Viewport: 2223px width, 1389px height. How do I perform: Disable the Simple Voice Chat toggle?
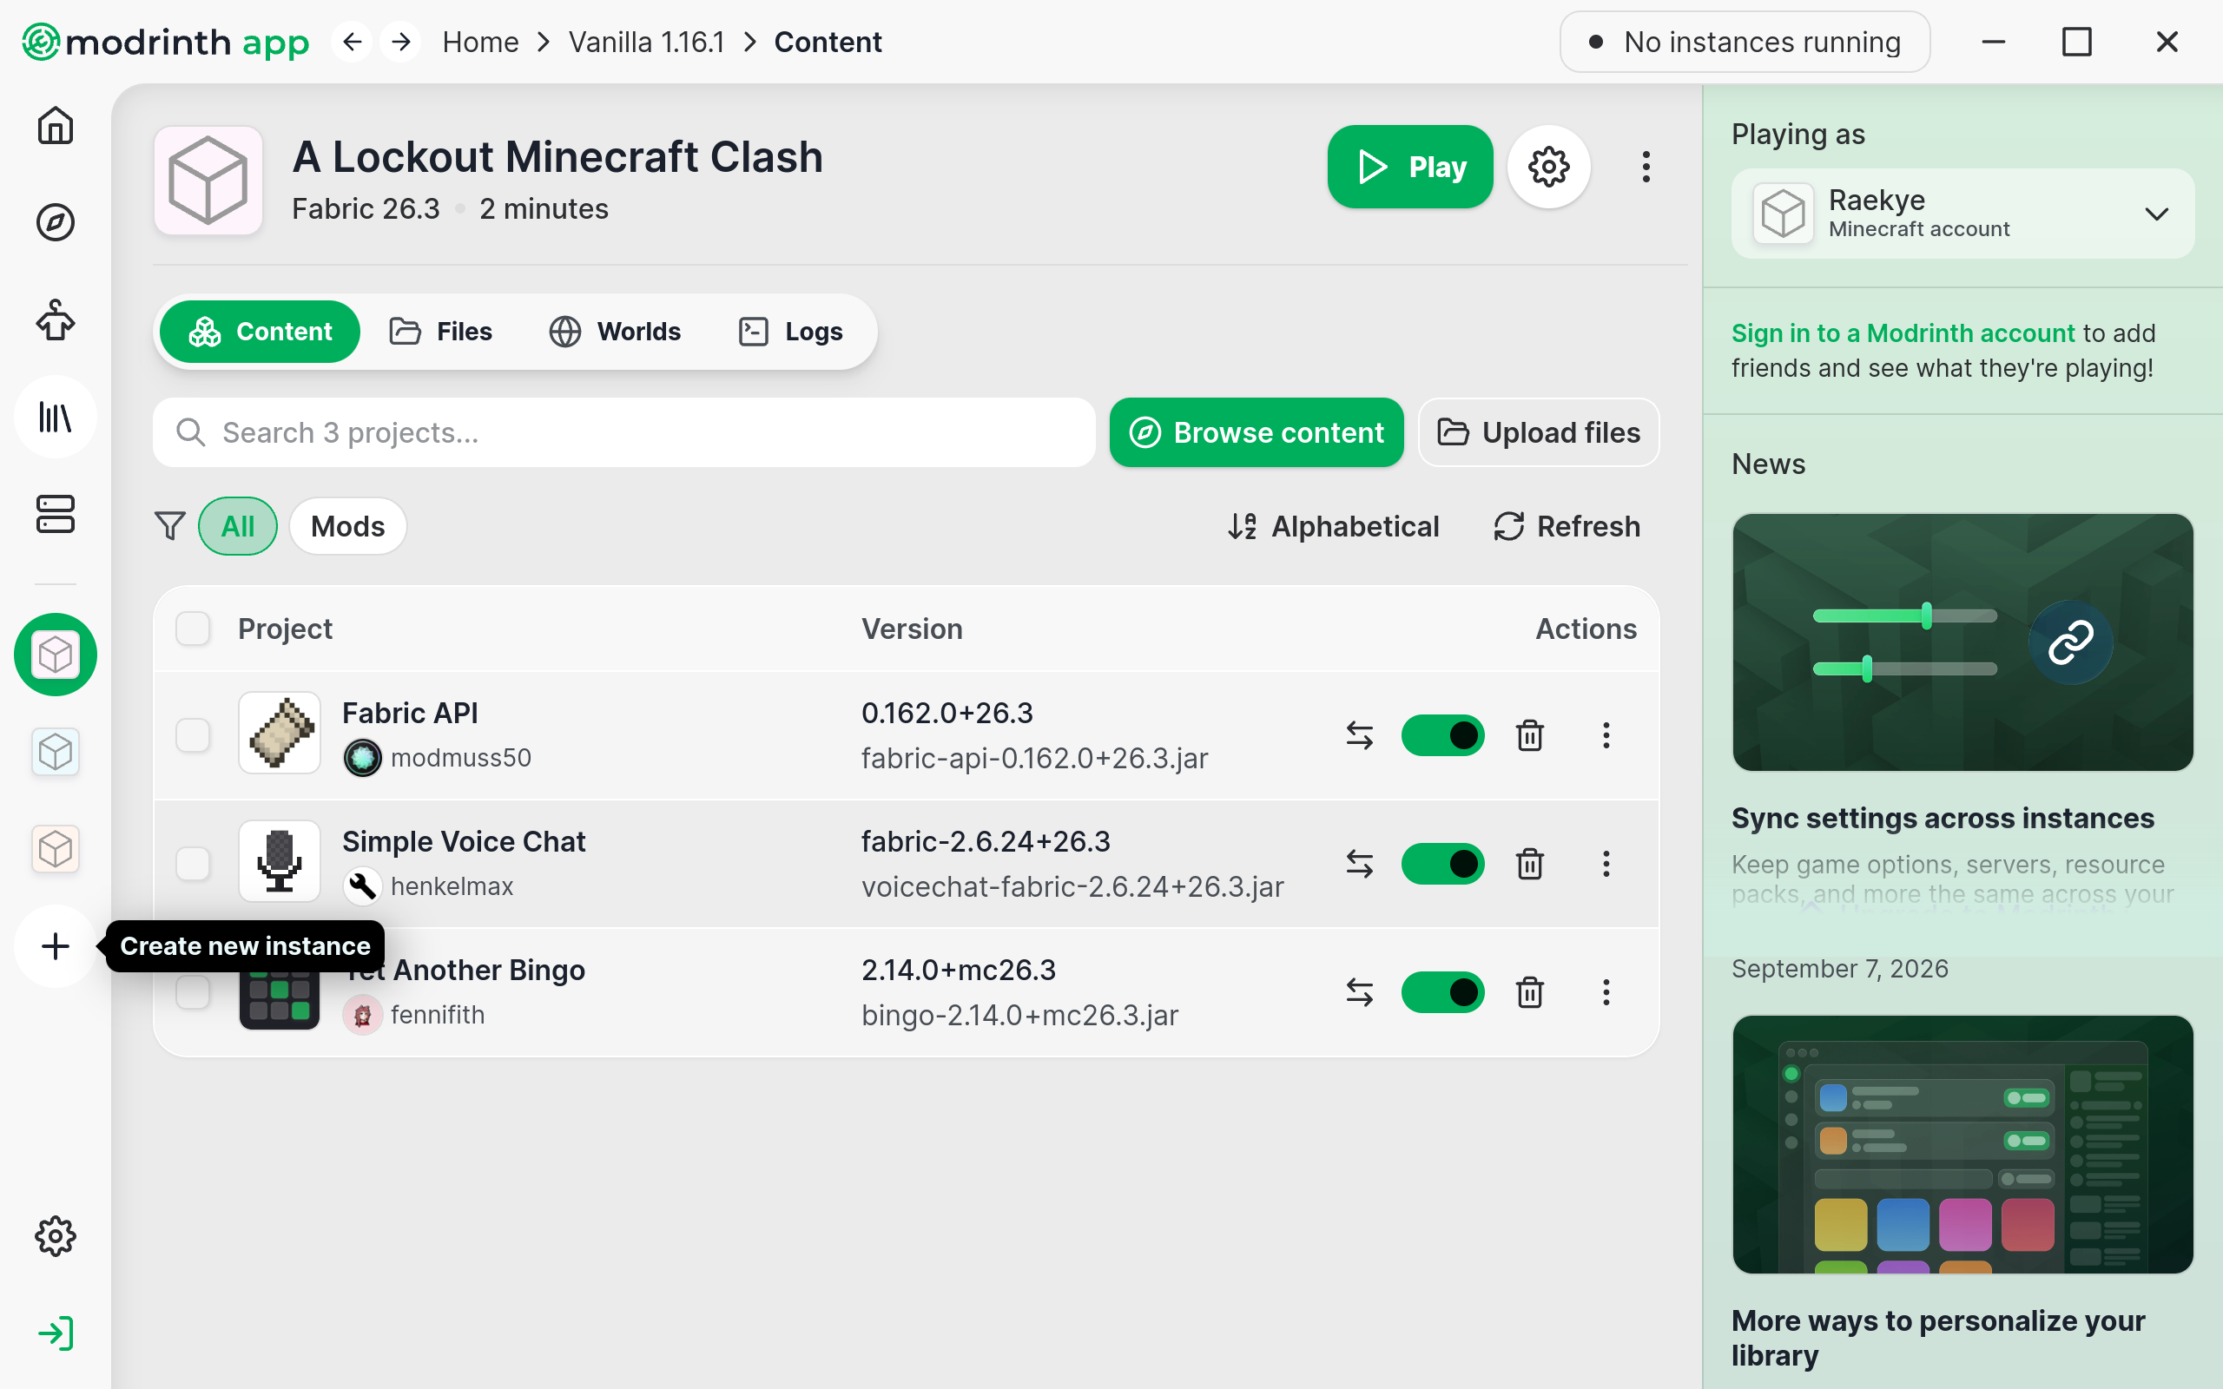click(1442, 864)
